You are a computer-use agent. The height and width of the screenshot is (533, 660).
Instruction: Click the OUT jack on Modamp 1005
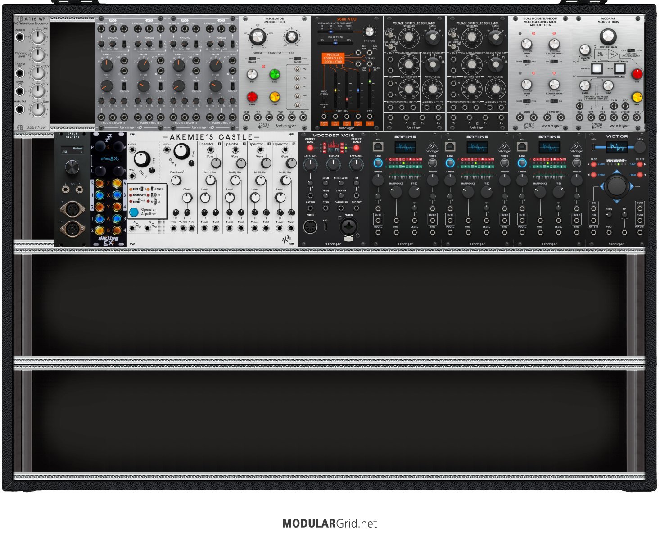pos(637,117)
